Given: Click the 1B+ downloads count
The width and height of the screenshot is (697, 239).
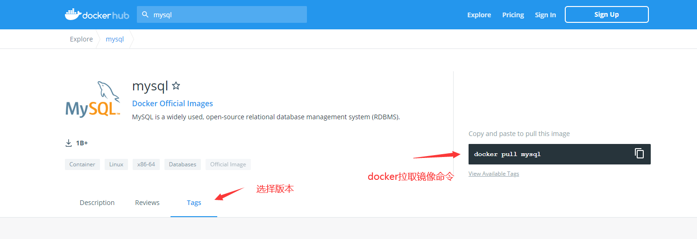Looking at the screenshot, I should (x=82, y=143).
